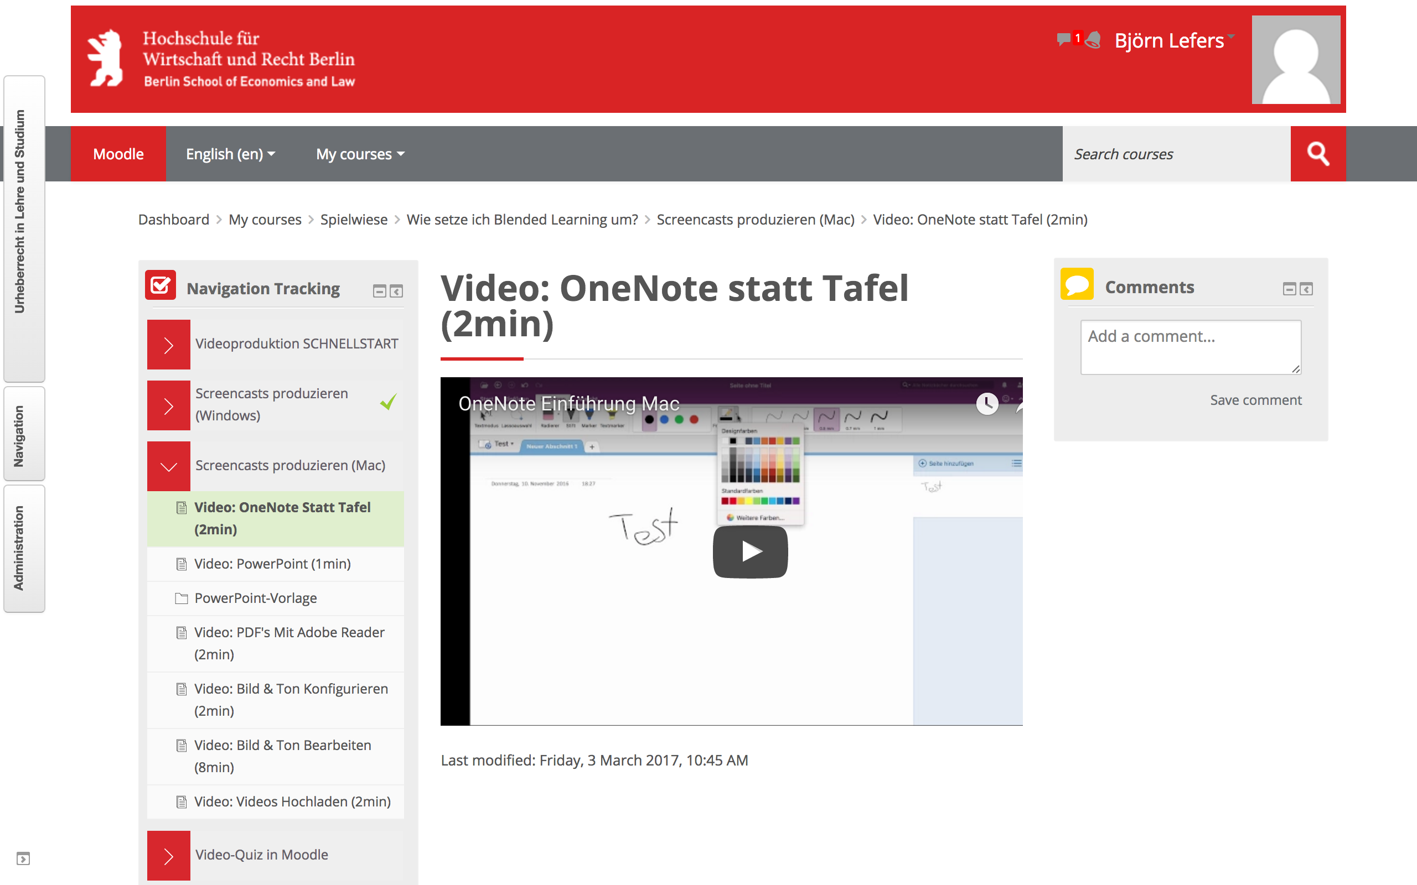Dock the Comments block
This screenshot has height=885, width=1417.
pos(1306,289)
